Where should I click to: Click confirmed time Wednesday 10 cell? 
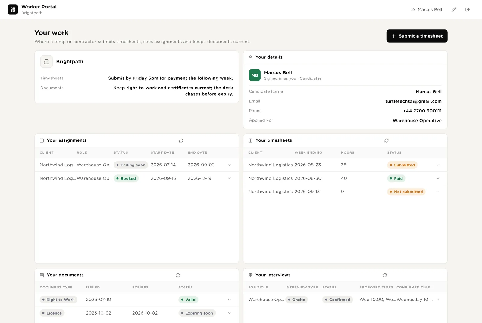tap(415, 300)
